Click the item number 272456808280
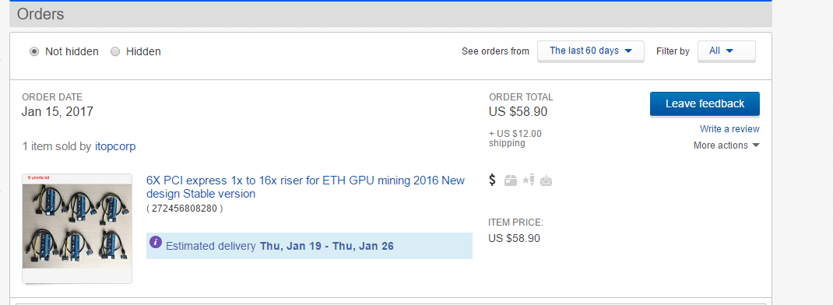 [x=185, y=209]
